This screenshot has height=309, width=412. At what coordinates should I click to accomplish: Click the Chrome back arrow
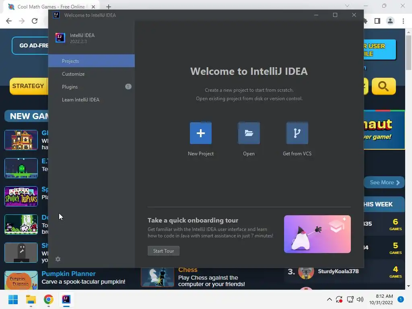coord(9,21)
